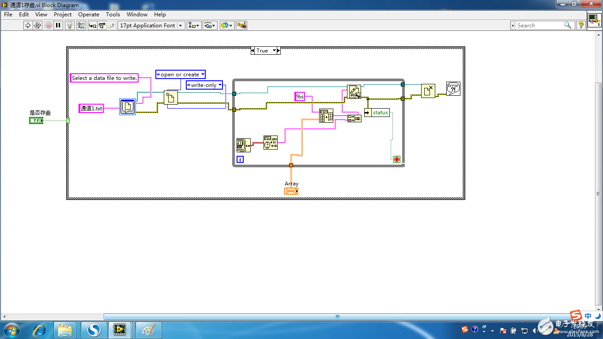
Task: Select the 是否存盘 boolean TF terminal
Action: click(x=36, y=121)
